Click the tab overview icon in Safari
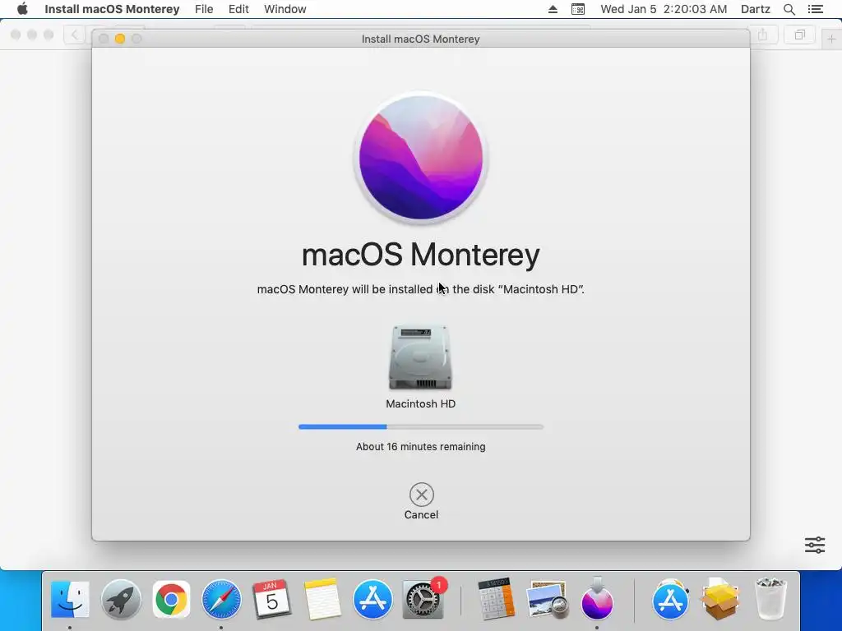Viewport: 842px width, 631px height. (x=799, y=35)
